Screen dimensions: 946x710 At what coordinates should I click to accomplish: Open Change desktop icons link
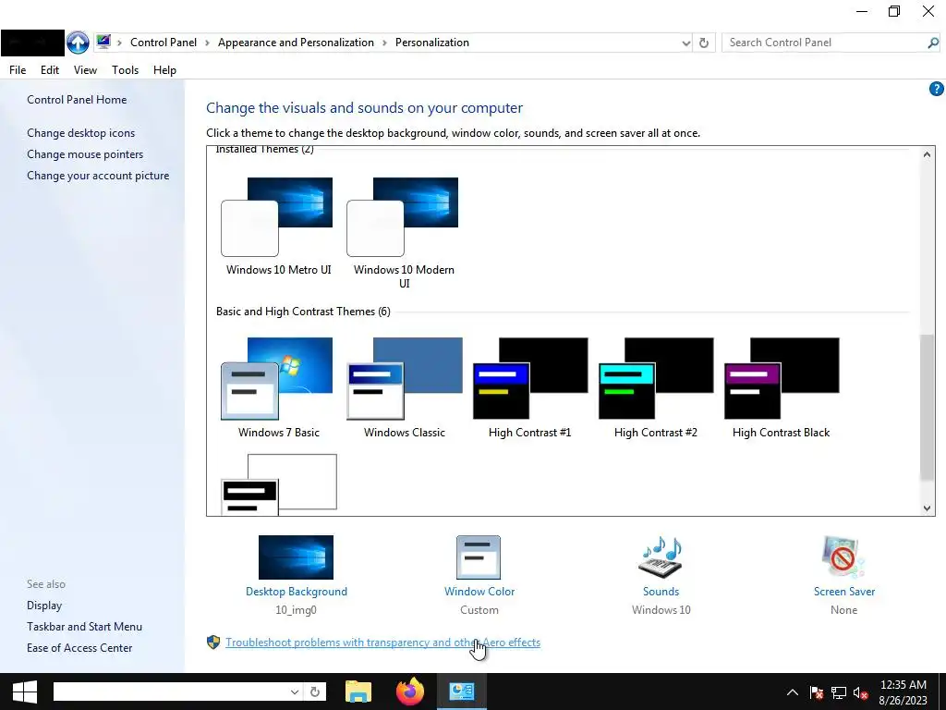click(x=81, y=133)
